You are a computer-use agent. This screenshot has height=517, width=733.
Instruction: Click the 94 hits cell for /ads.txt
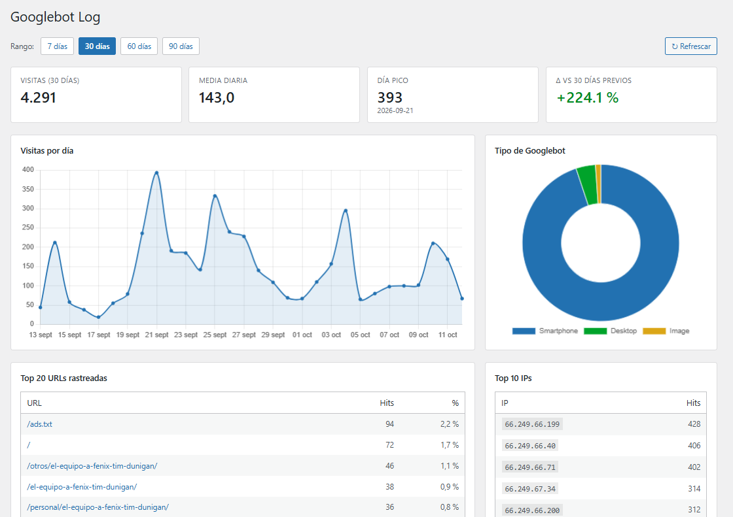tap(389, 424)
